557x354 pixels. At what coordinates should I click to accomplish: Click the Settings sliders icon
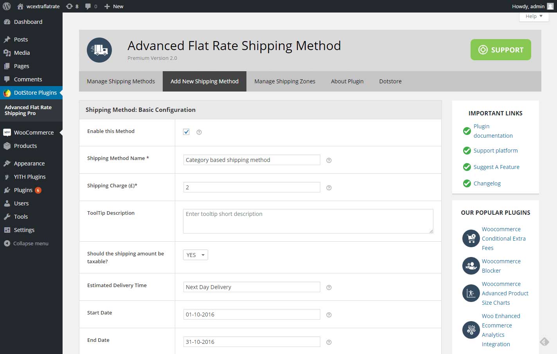tap(7, 230)
